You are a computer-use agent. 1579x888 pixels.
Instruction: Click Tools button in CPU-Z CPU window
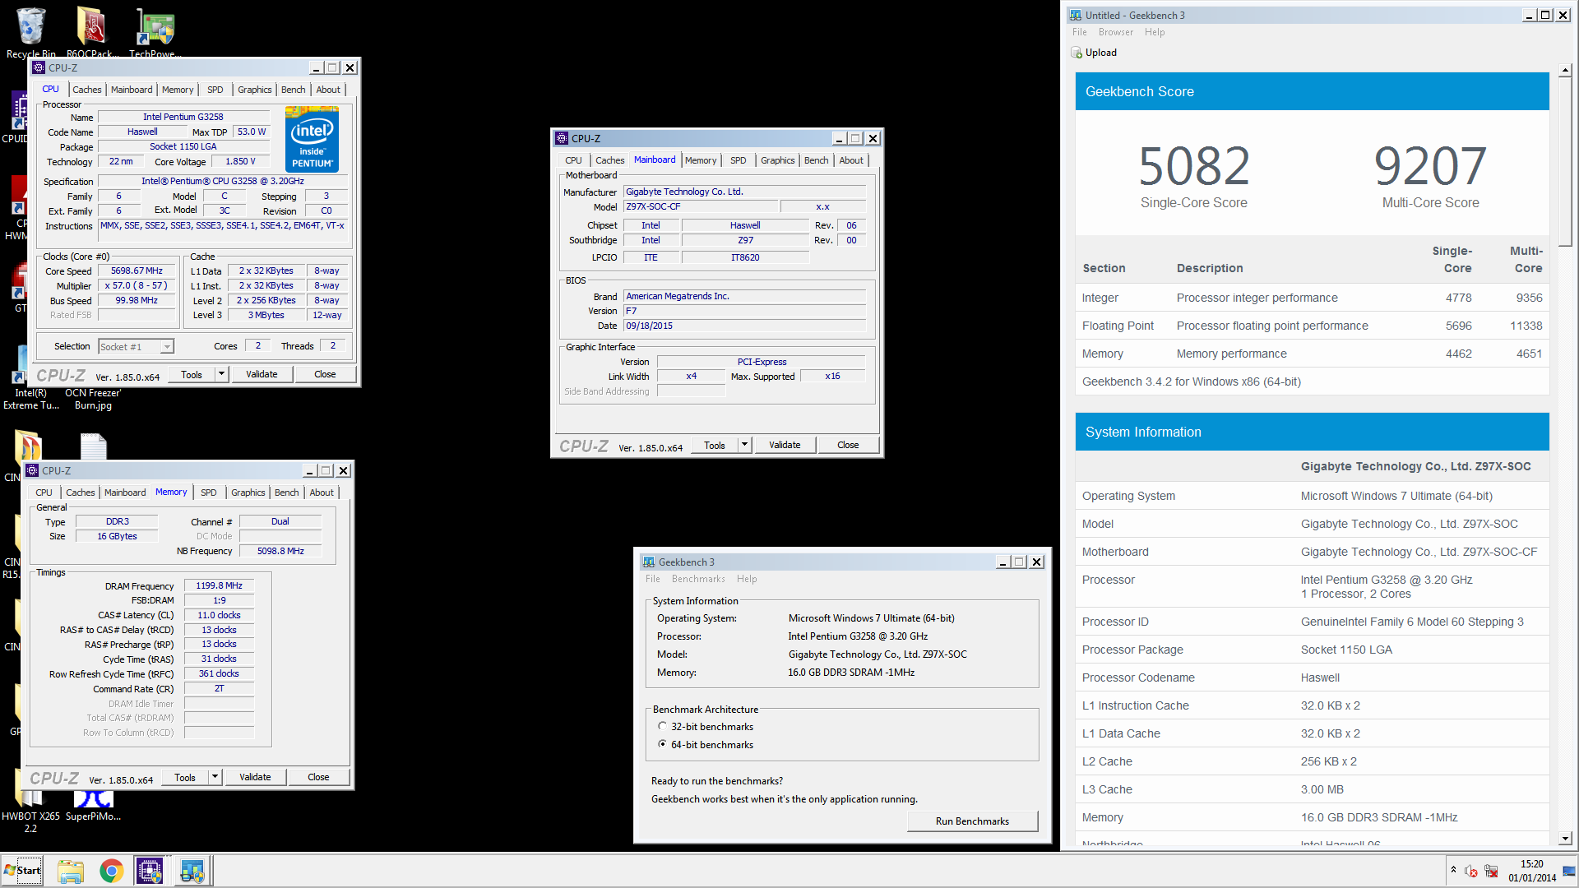192,374
